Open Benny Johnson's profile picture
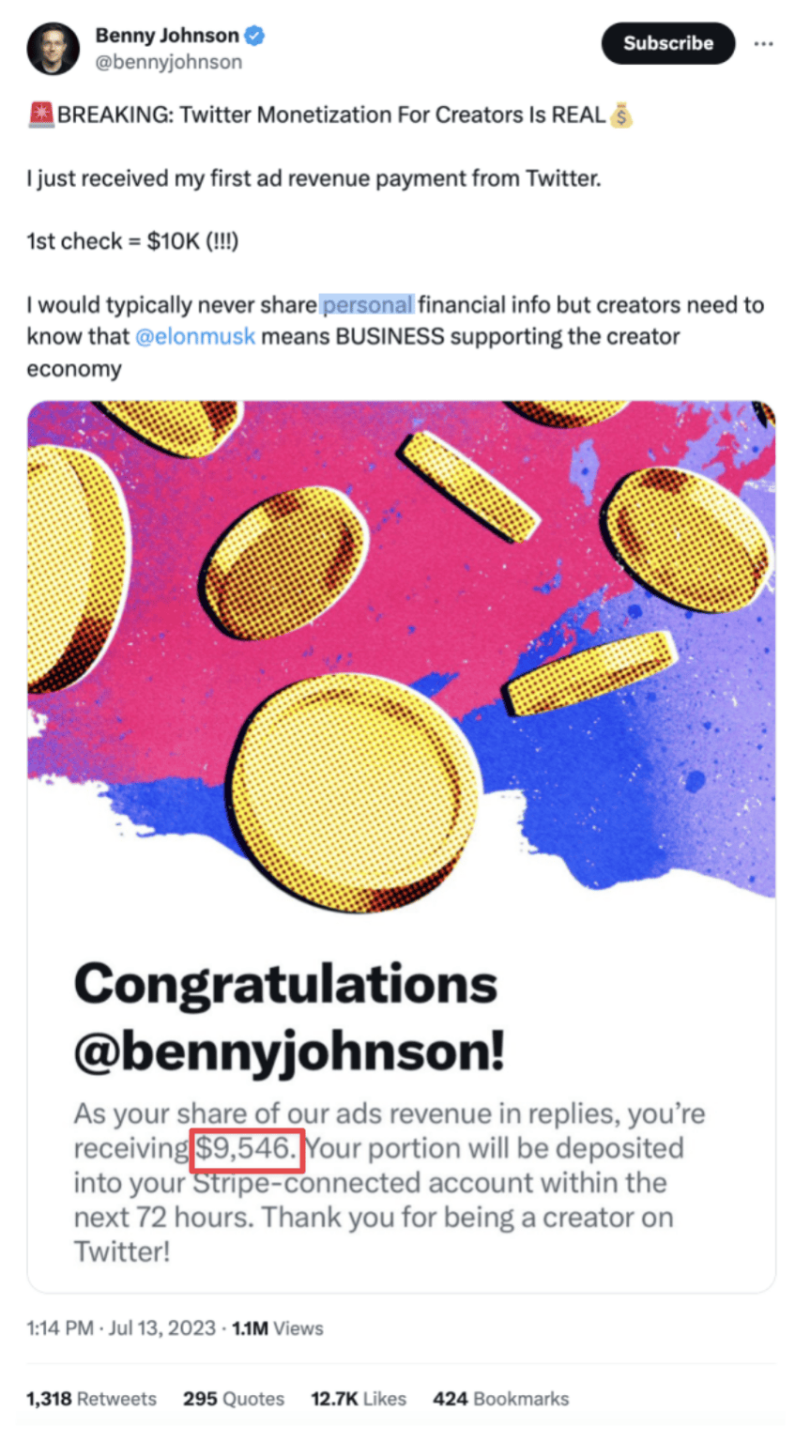This screenshot has width=795, height=1442. pyautogui.click(x=54, y=49)
